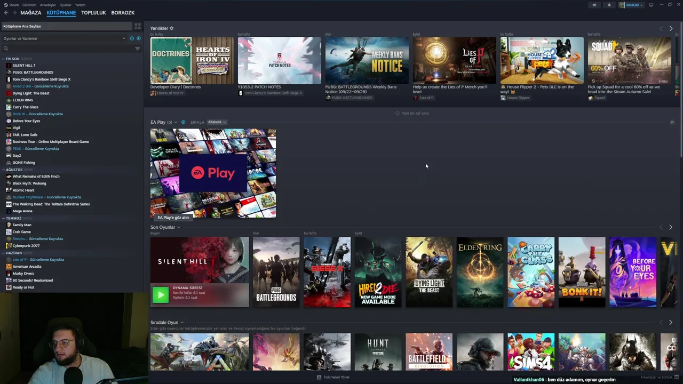Open Arkadaşlar ve Sohbet in bottom corner

point(659,377)
